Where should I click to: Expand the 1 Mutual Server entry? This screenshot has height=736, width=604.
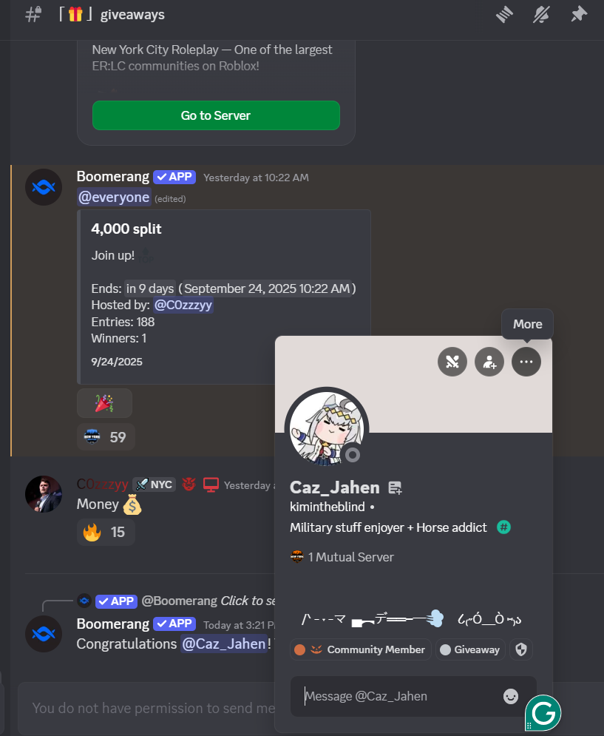[x=342, y=557]
